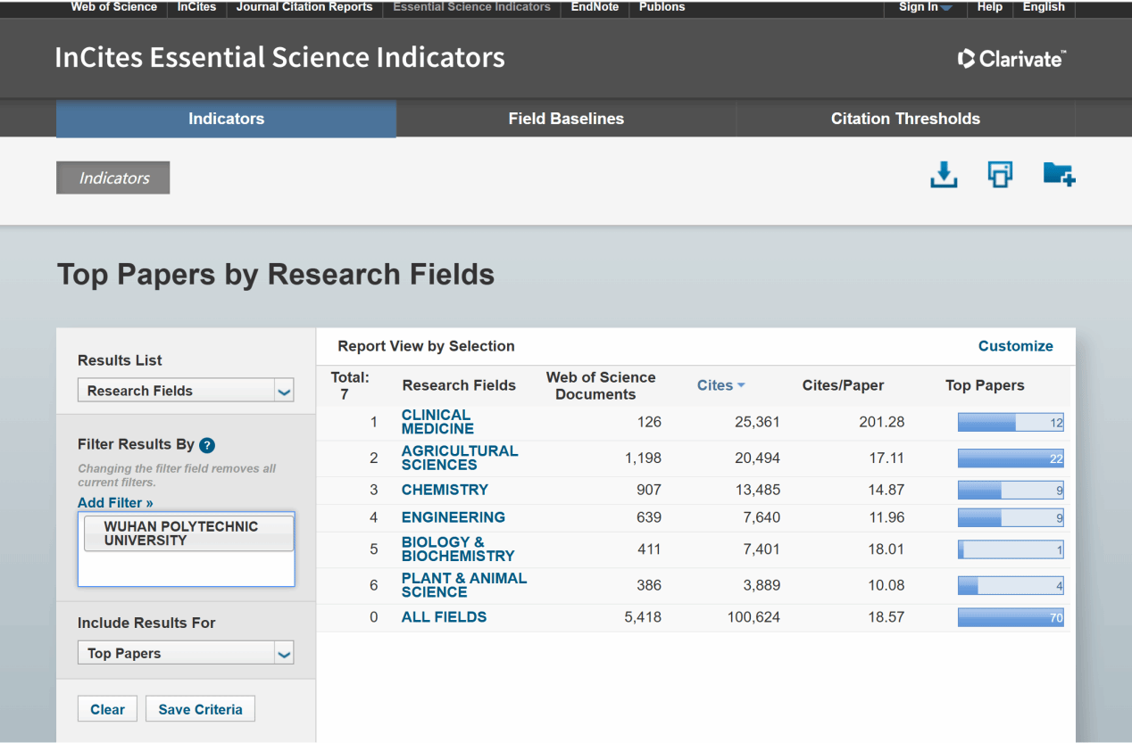Click the Clear button
This screenshot has height=743, width=1132.
107,709
